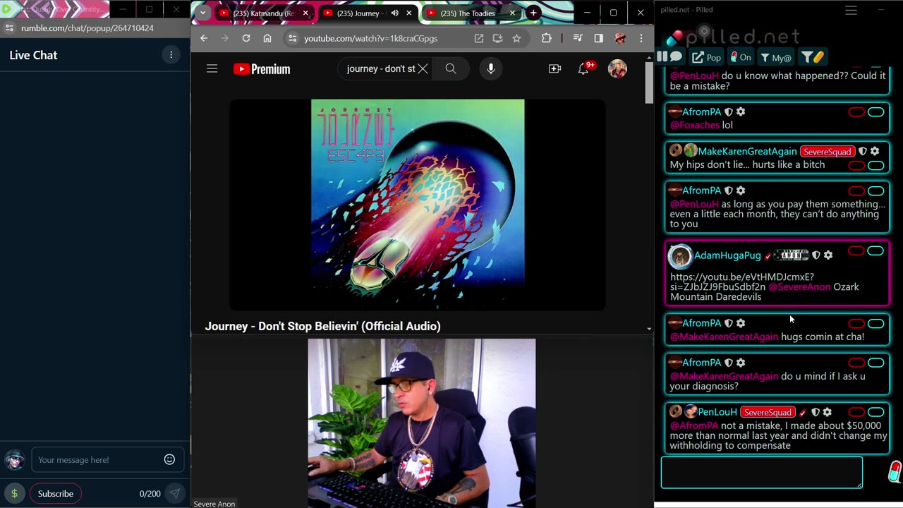
Task: Open YouTube guide hamburger menu
Action: pos(212,68)
